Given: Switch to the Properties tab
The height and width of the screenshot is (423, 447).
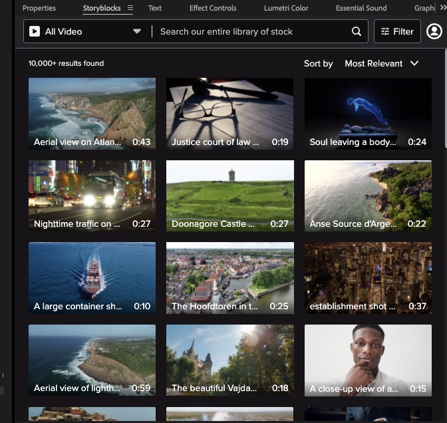Looking at the screenshot, I should coord(39,8).
